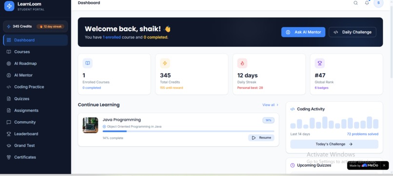Open notifications bell icon
Viewport: 393px width, 176px height.
point(367,3)
